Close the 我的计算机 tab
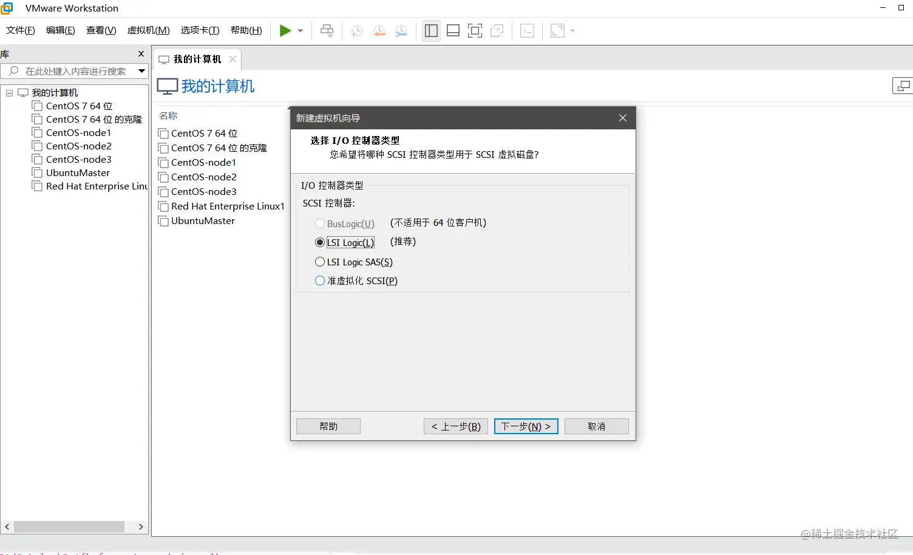 click(232, 60)
